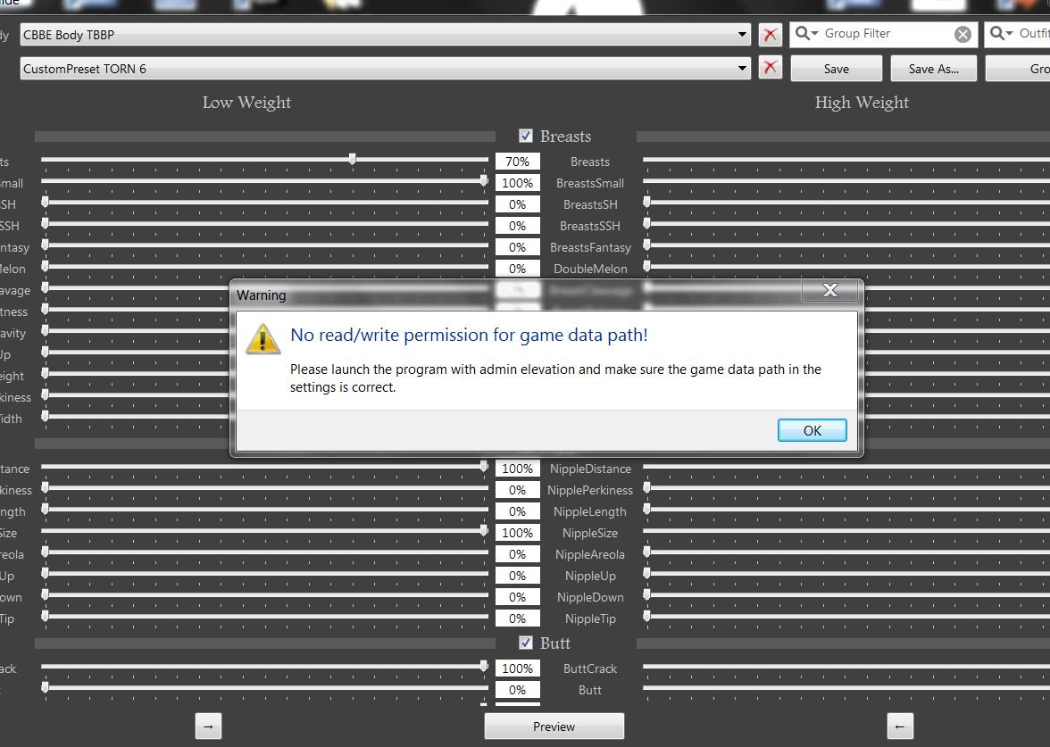Delete preset using red X beside CustomPreset
Image resolution: width=1050 pixels, height=747 pixels.
click(x=770, y=68)
